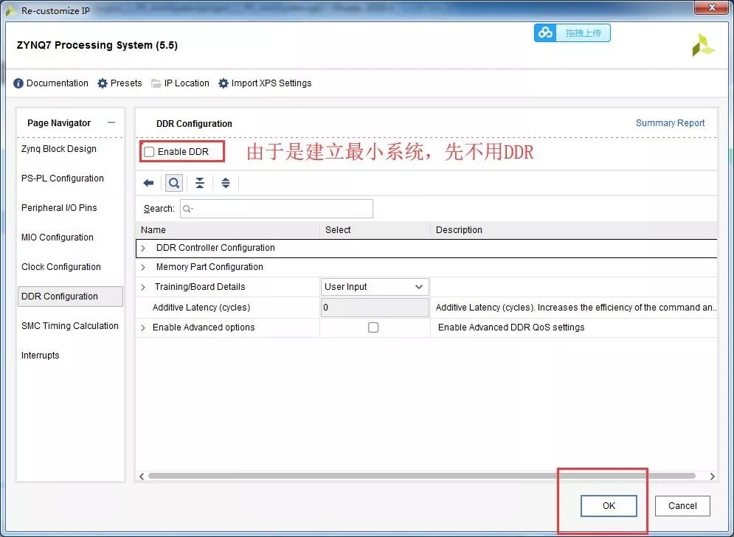This screenshot has width=734, height=537.
Task: Expand DDR Controller Configuration row
Action: (143, 248)
